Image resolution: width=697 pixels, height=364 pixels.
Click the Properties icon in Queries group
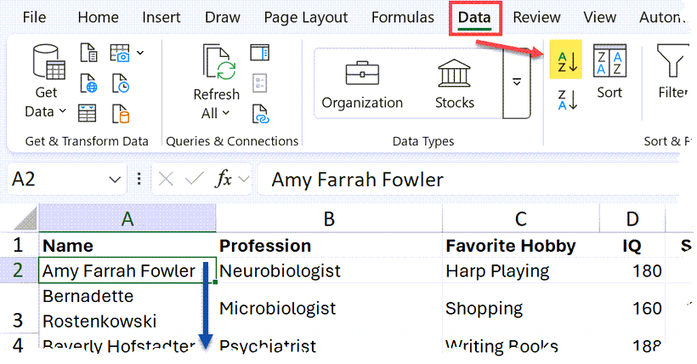259,82
